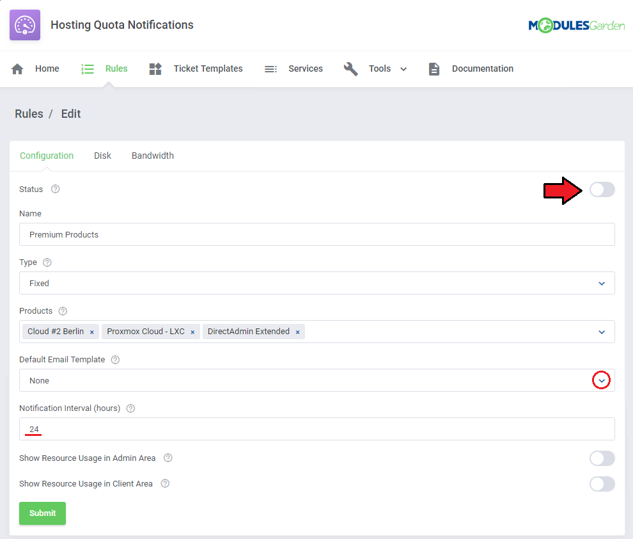Open Documentation menu item
The image size is (633, 539).
tap(482, 68)
